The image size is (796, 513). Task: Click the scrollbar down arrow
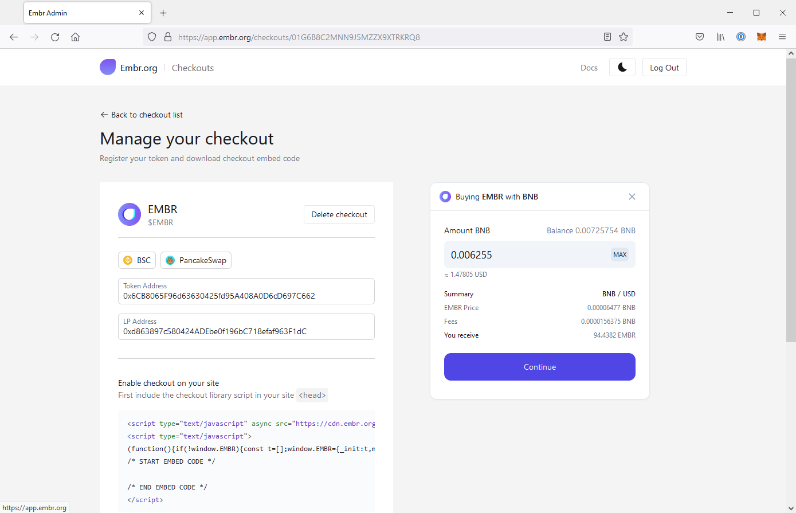point(791,508)
